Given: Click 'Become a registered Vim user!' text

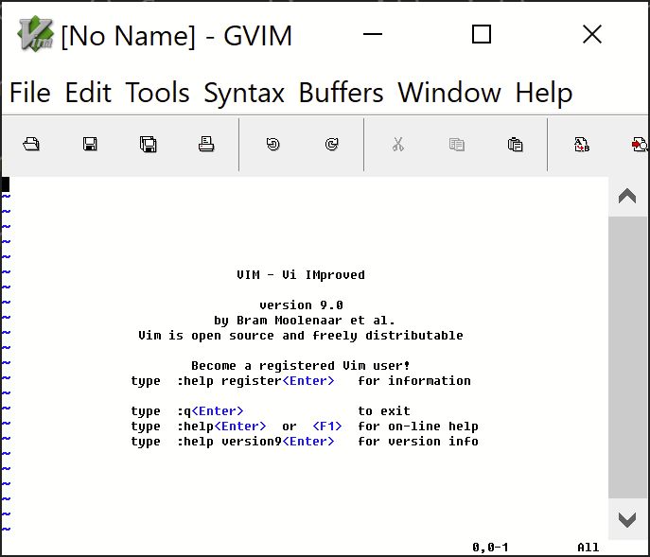Looking at the screenshot, I should click(x=301, y=366).
